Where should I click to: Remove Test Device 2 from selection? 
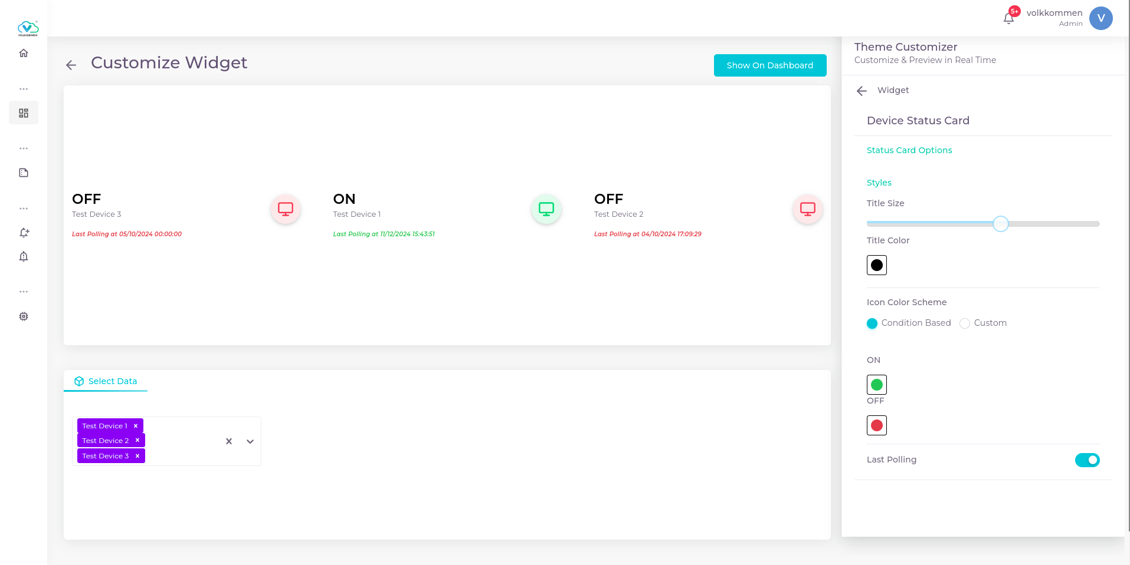137,440
